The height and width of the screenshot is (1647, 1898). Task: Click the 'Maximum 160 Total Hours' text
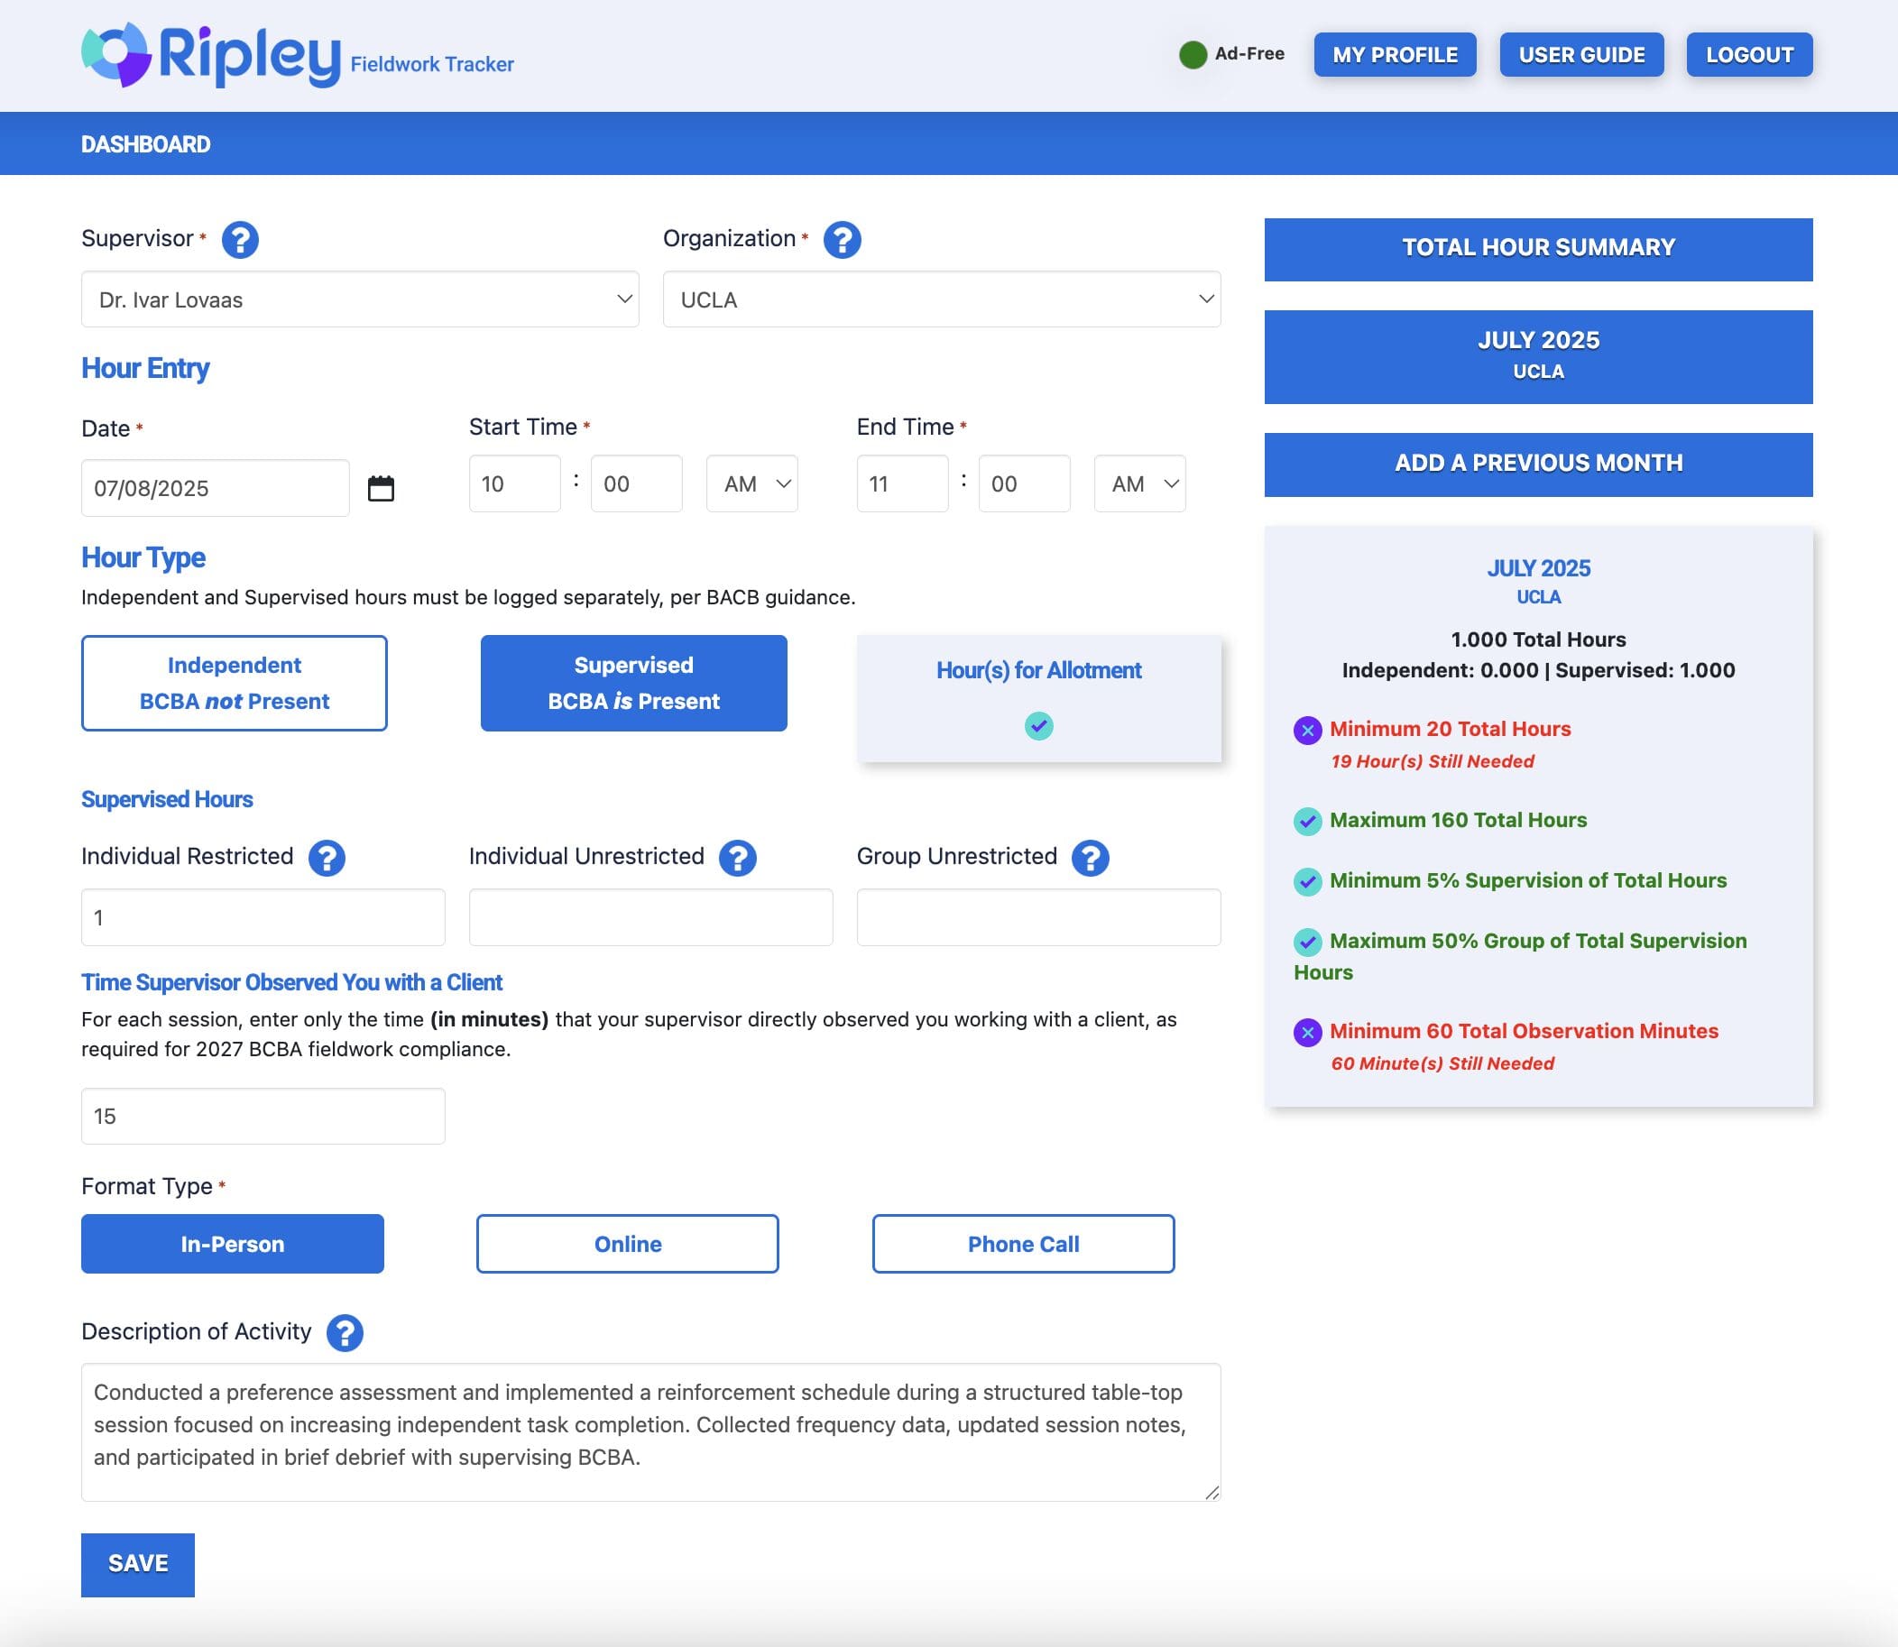click(x=1459, y=820)
